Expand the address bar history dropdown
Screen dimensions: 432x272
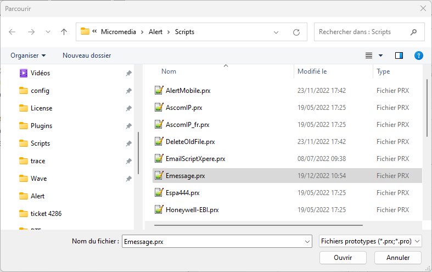(276, 32)
